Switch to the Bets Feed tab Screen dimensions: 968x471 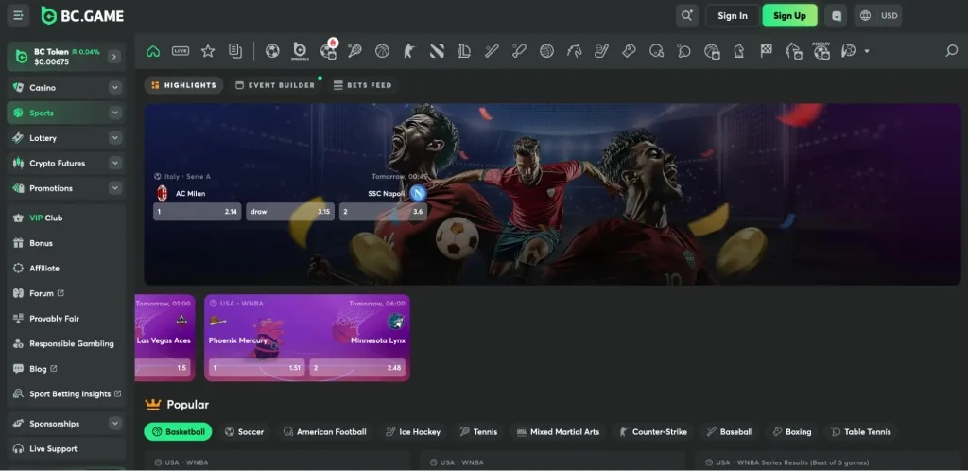click(x=362, y=85)
